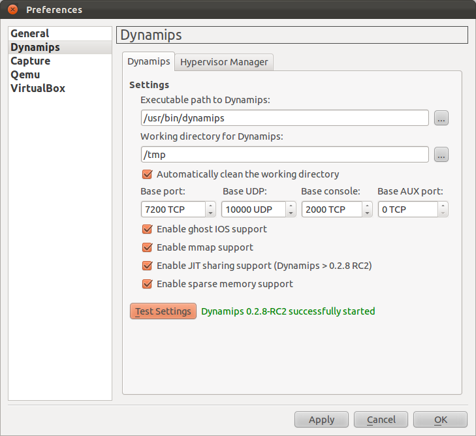
Task: Click the Dynamips successfully started status text
Action: 288,311
